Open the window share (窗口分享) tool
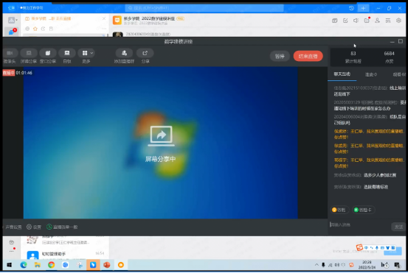The width and height of the screenshot is (408, 273). point(48,53)
